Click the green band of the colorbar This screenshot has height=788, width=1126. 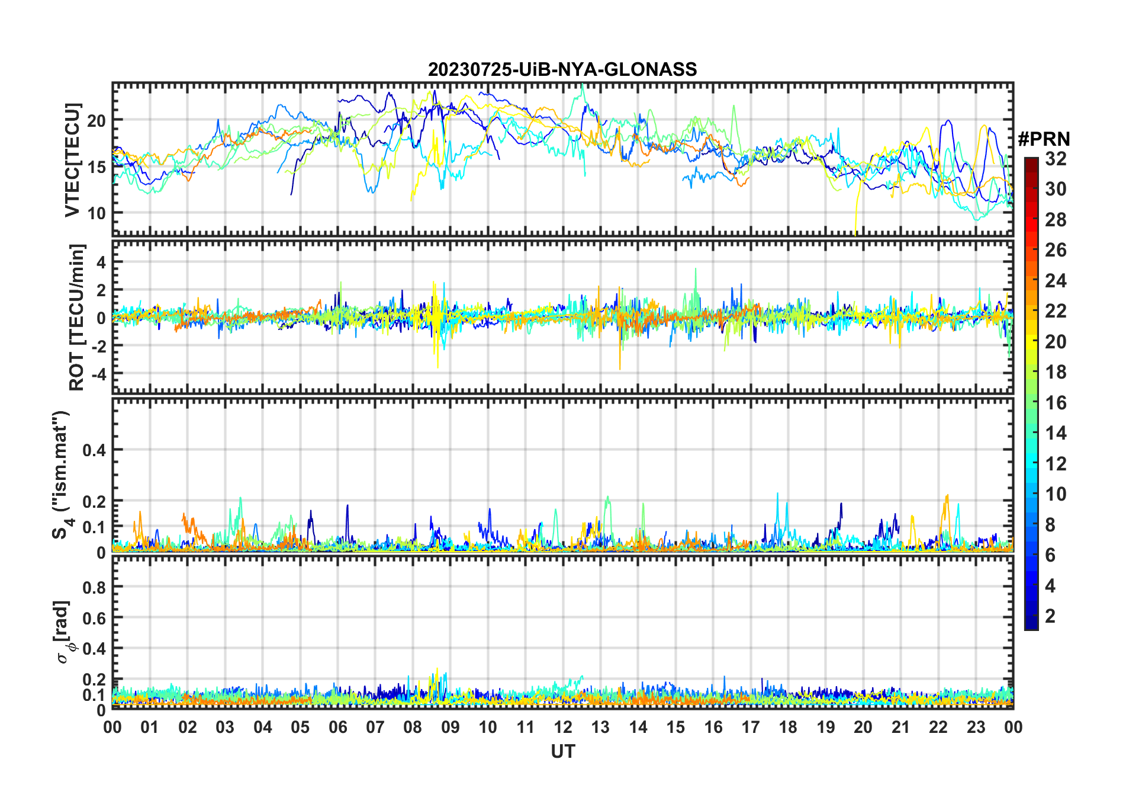point(1031,403)
